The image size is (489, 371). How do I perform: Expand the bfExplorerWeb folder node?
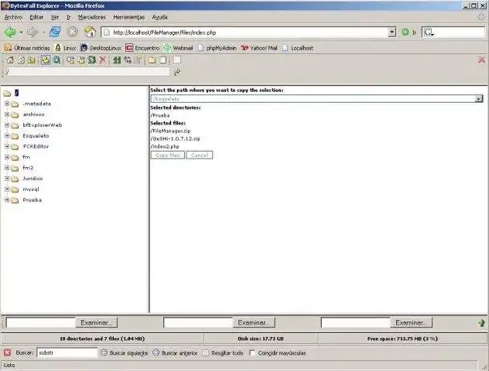(x=7, y=125)
